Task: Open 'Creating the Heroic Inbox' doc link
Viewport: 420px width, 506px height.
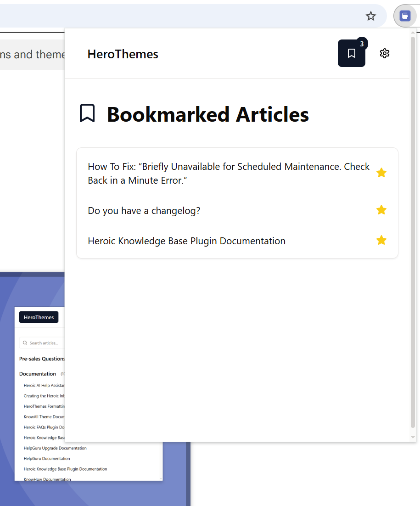Action: tap(44, 396)
